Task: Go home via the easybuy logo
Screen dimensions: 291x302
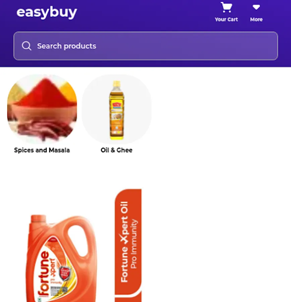Action: tap(47, 12)
